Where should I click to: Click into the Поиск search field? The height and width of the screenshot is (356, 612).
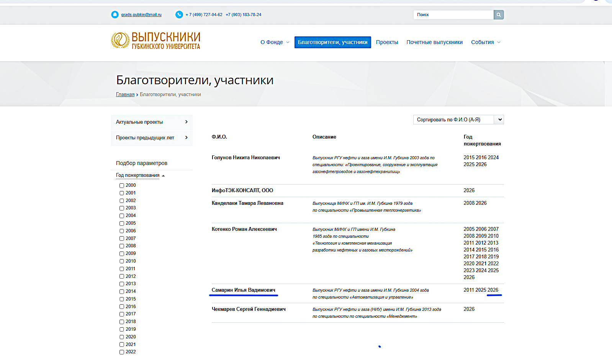453,15
